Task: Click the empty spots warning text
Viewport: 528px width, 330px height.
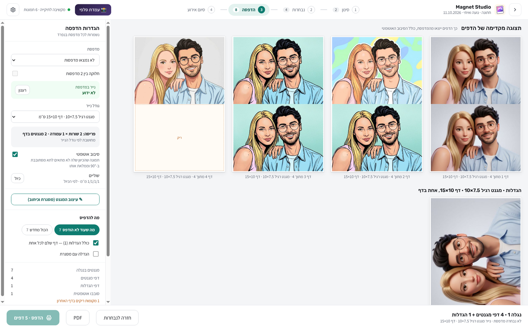Action: click(x=78, y=301)
